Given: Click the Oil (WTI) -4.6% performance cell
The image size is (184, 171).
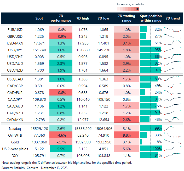Looking at the screenshot, I should [61, 135].
